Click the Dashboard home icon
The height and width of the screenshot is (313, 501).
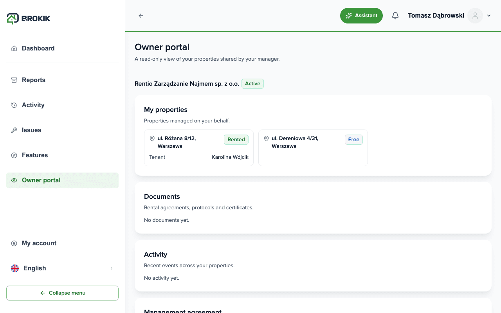[14, 49]
